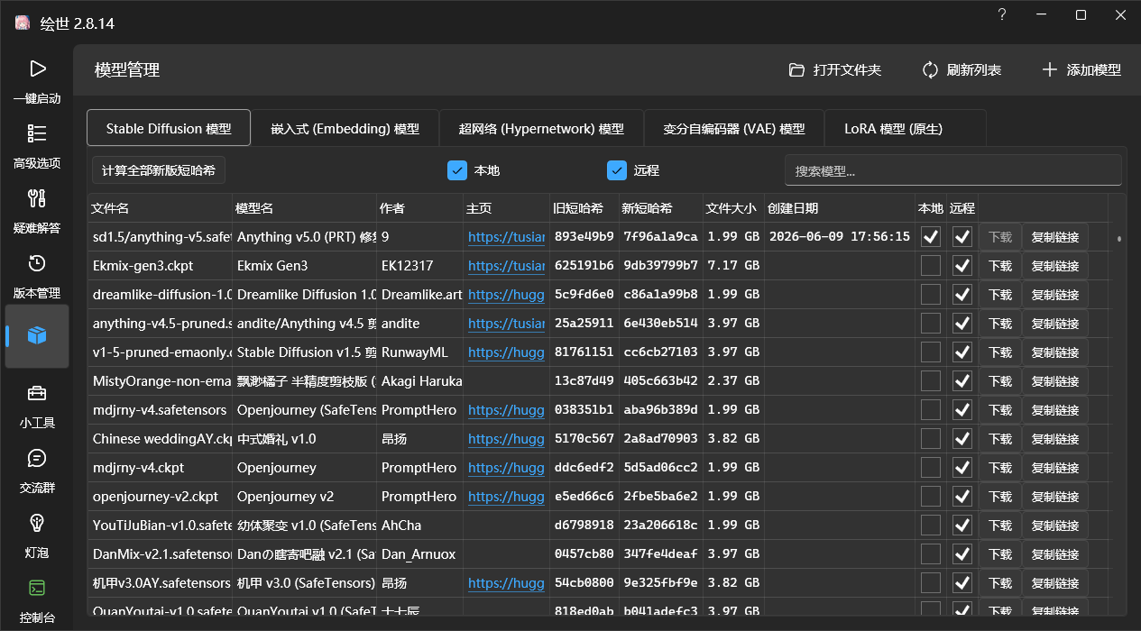Switch to 变分自编码器 (VAE) 模型 tab
This screenshot has width=1141, height=631.
tap(734, 128)
